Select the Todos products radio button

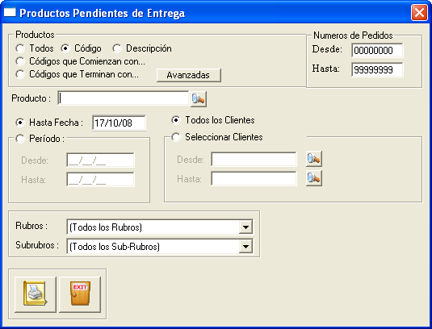click(20, 48)
